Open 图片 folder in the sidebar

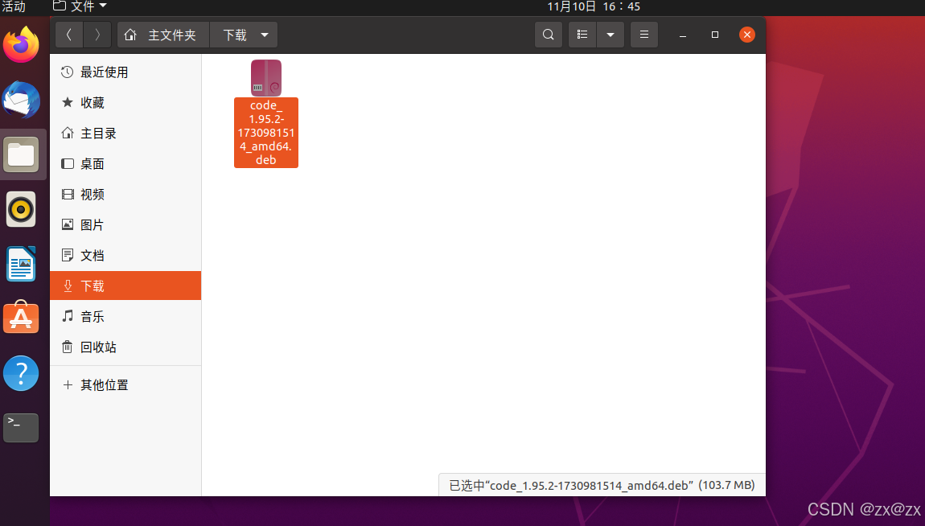[125, 224]
